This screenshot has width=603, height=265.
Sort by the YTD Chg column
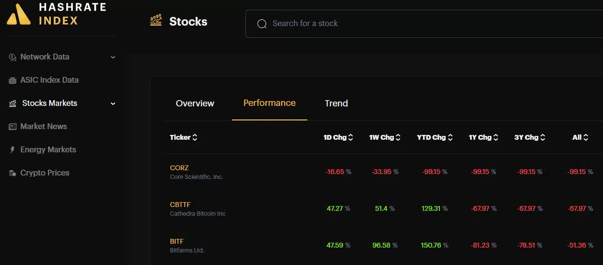[x=435, y=137]
